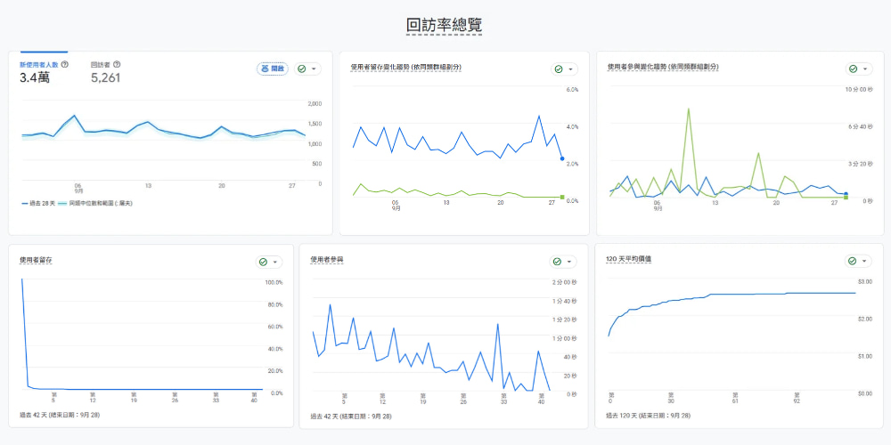The image size is (891, 445).
Task: Click the 5,261 returning users value
Action: [106, 77]
